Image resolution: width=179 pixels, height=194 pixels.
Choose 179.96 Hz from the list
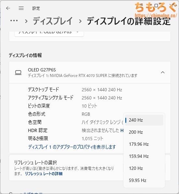144,144
